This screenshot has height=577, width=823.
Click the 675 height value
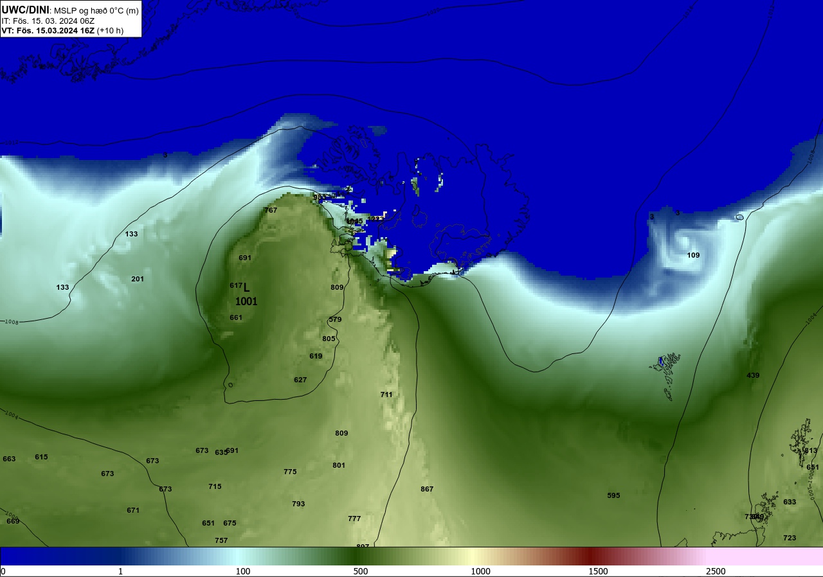tap(230, 523)
